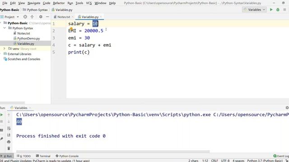Click UTF-8 encoding in status bar
The width and height of the screenshot is (289, 162).
coord(225,161)
